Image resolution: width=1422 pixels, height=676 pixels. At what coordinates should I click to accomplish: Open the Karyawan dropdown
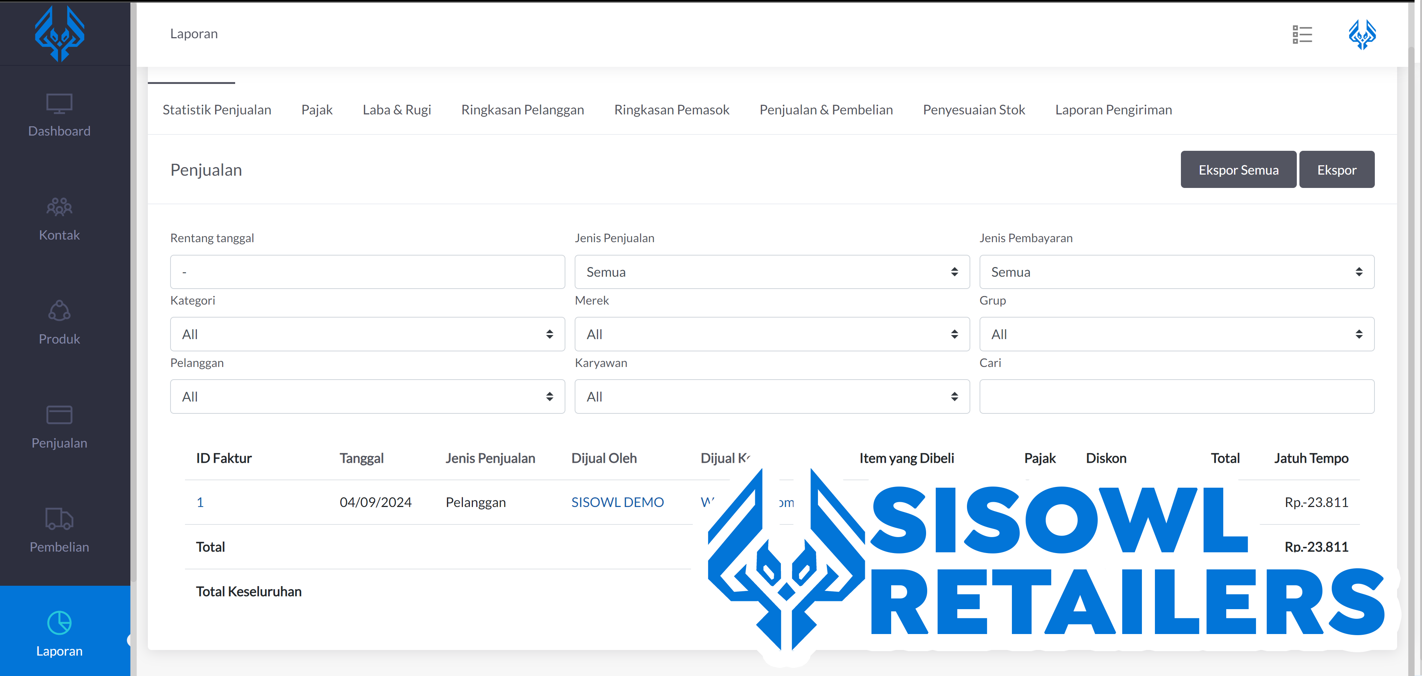coord(772,396)
